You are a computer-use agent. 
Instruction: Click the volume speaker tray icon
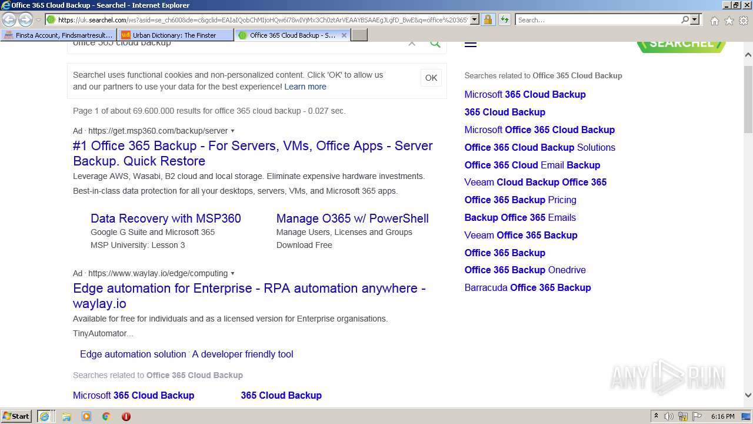point(669,416)
